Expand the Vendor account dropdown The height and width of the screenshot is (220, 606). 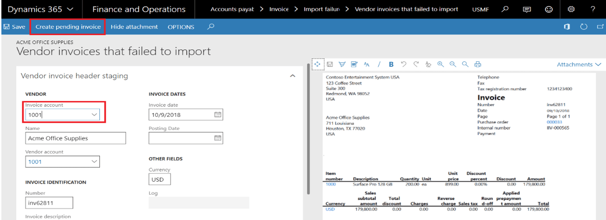pos(94,162)
